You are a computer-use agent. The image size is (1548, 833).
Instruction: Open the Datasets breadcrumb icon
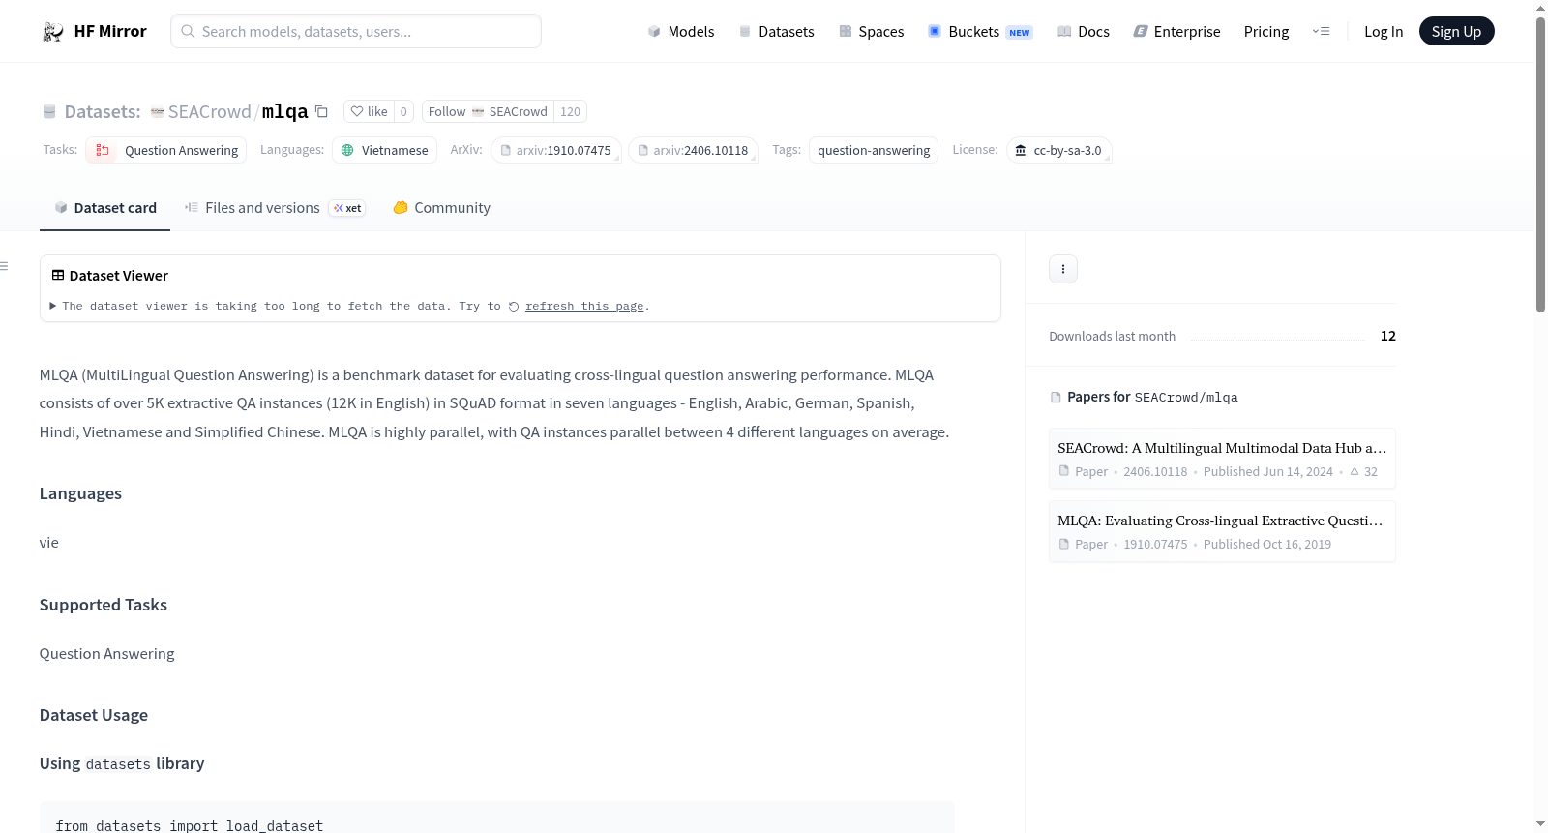(x=49, y=111)
